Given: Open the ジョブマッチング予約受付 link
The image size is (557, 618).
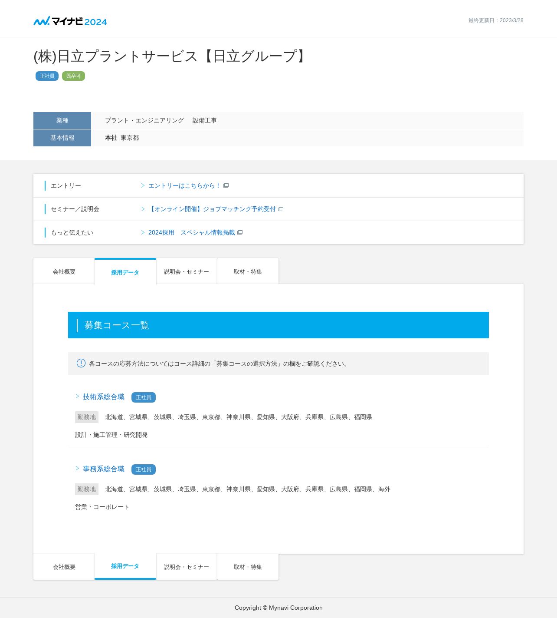Looking at the screenshot, I should [x=212, y=209].
